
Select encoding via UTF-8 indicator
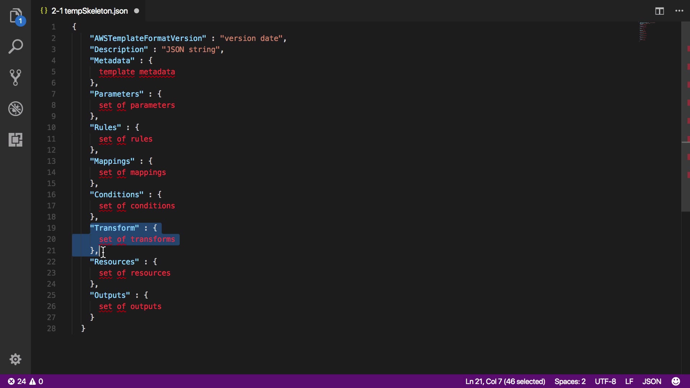coord(605,381)
